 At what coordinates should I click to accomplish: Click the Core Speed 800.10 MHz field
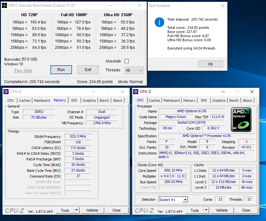173,170
